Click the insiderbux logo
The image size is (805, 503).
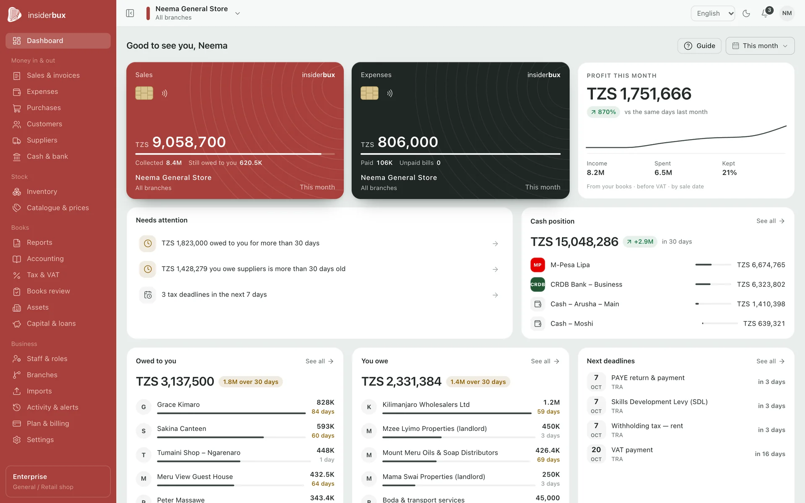pos(37,15)
